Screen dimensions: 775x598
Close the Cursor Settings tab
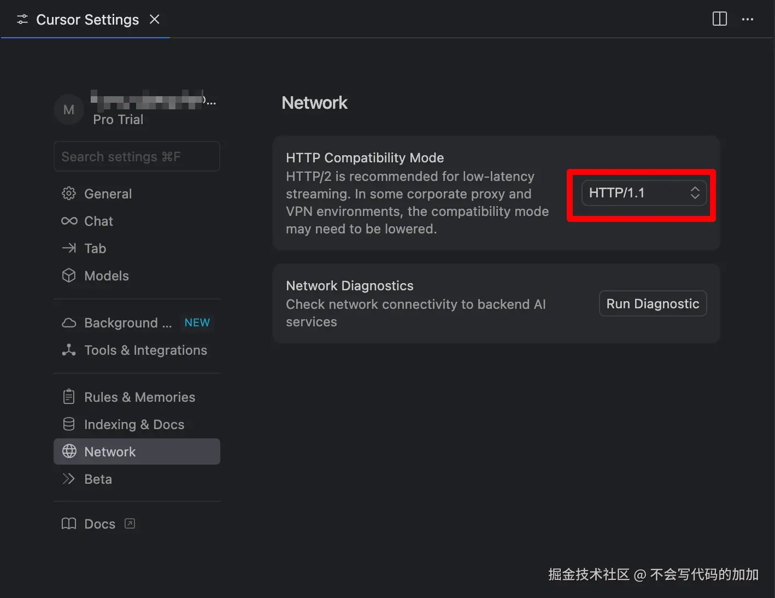click(x=155, y=19)
